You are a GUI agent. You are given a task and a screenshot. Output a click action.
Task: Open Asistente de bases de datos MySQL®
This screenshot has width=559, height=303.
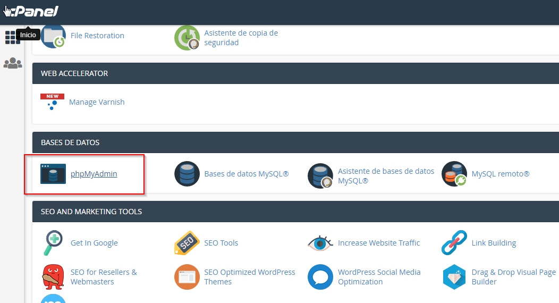click(386, 176)
